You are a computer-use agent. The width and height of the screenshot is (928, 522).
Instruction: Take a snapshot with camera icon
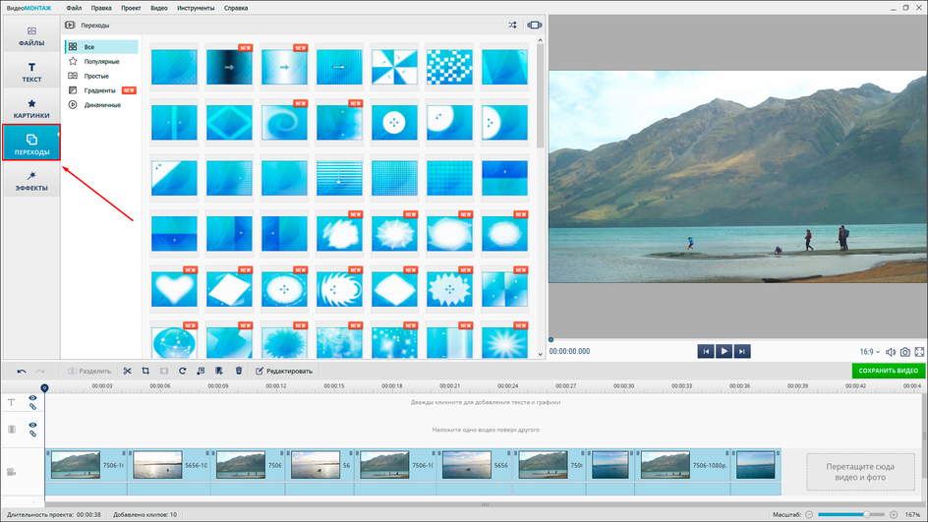click(904, 352)
